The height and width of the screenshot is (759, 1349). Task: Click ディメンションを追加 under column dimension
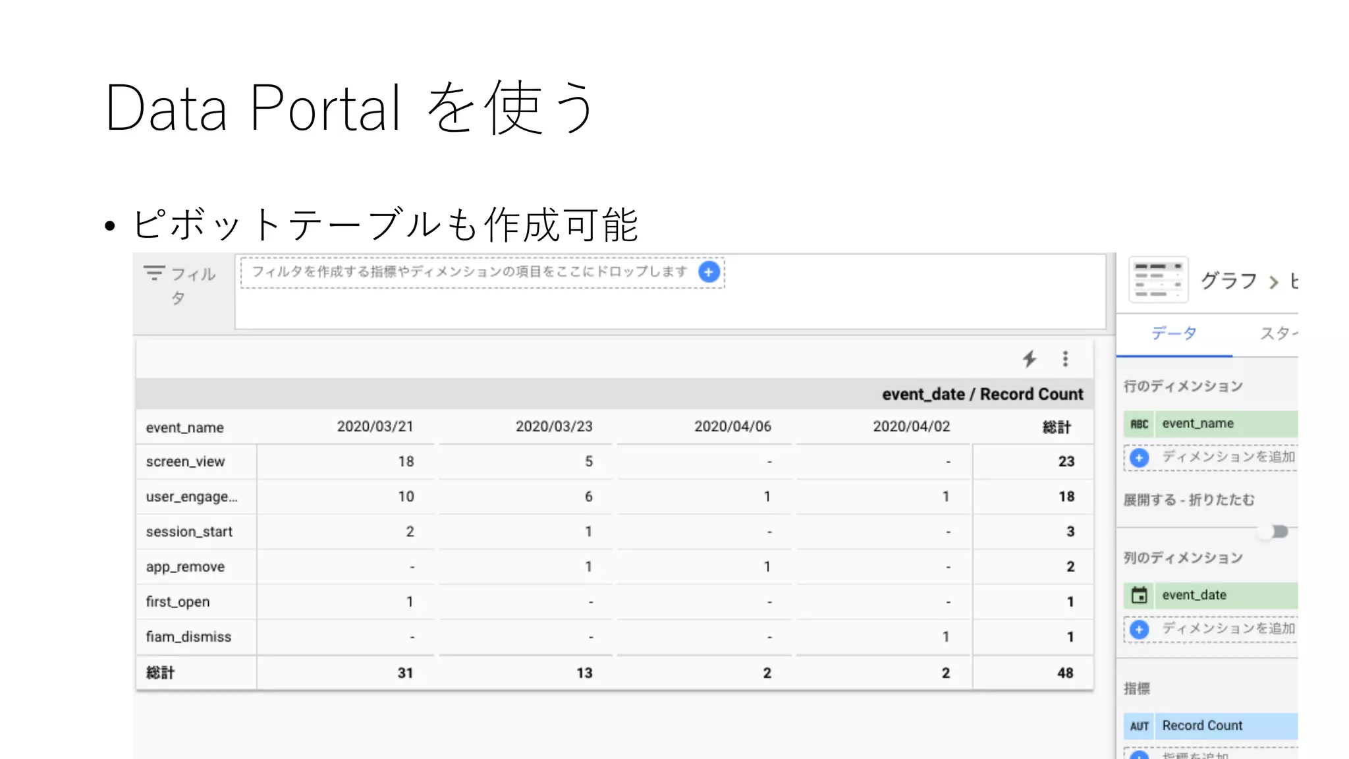click(1228, 629)
